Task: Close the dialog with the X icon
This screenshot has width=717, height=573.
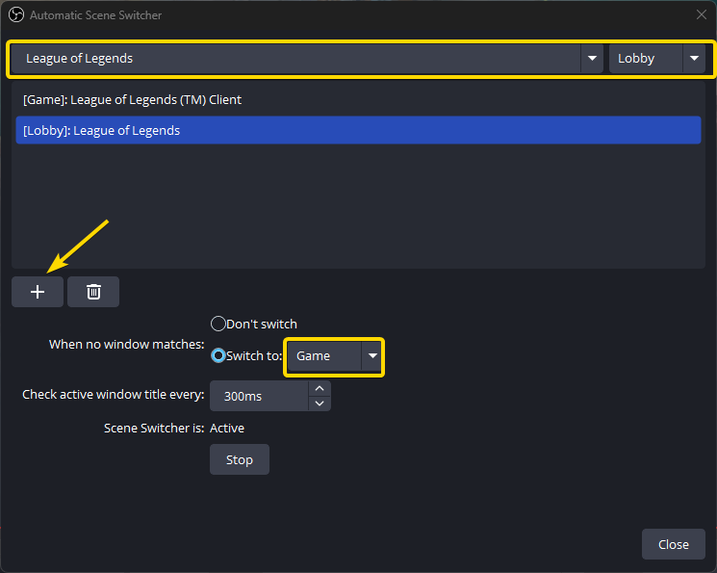Action: [x=701, y=14]
